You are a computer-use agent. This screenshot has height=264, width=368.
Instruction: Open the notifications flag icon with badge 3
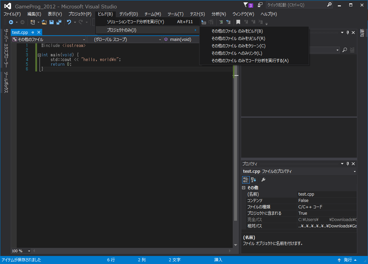click(248, 5)
